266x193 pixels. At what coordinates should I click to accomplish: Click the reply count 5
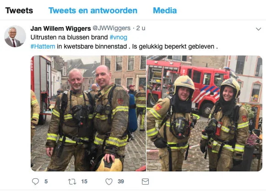coord(46,182)
